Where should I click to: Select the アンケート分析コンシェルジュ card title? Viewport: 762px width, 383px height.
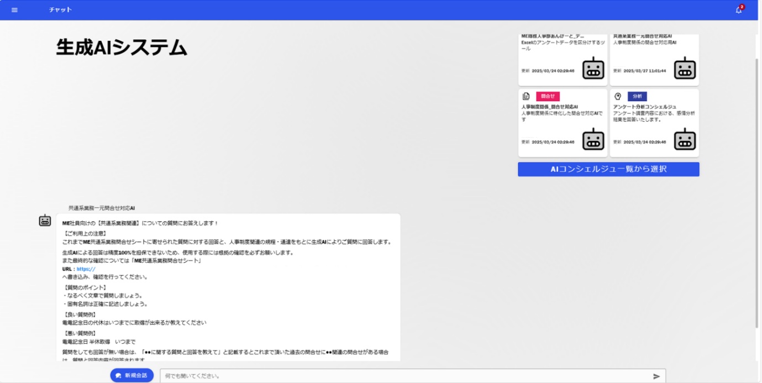point(644,107)
